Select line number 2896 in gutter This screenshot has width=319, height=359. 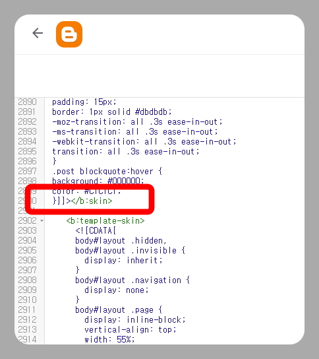click(27, 161)
